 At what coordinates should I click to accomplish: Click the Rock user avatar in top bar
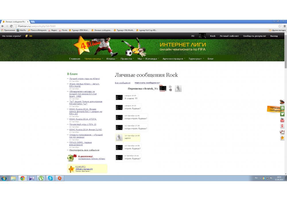[x=202, y=36]
